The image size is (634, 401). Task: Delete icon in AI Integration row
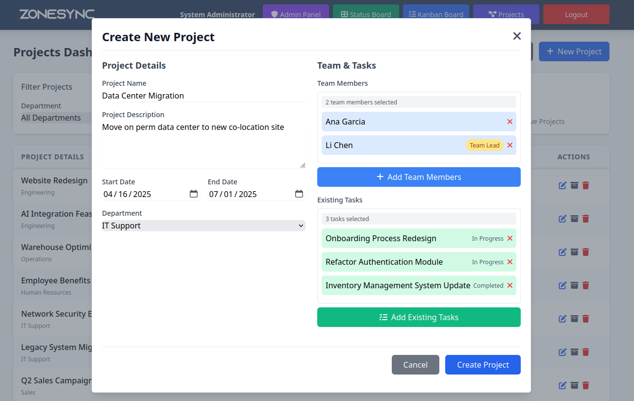tap(585, 219)
